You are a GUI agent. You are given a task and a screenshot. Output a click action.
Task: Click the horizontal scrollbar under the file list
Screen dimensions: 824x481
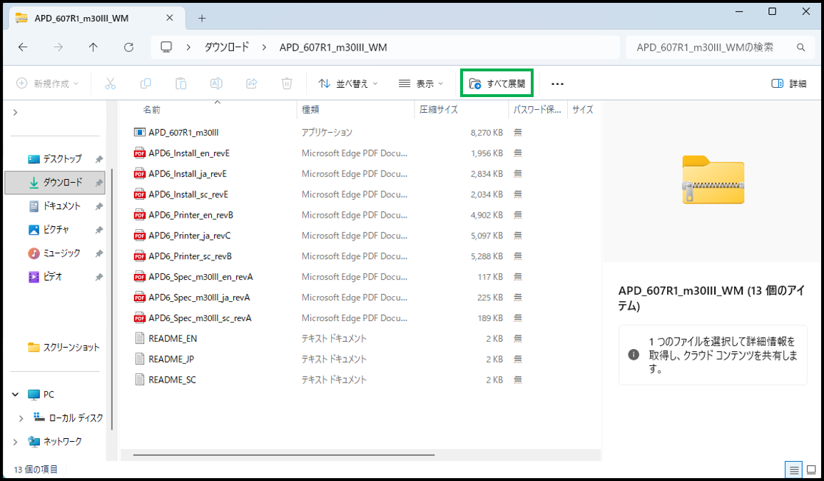coord(283,455)
